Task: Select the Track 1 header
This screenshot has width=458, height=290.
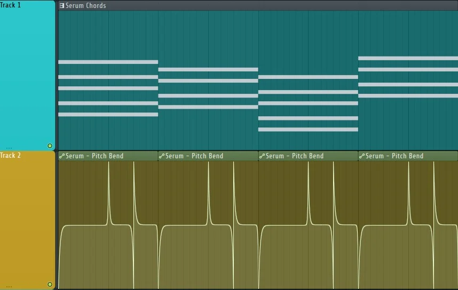Action: [27, 76]
